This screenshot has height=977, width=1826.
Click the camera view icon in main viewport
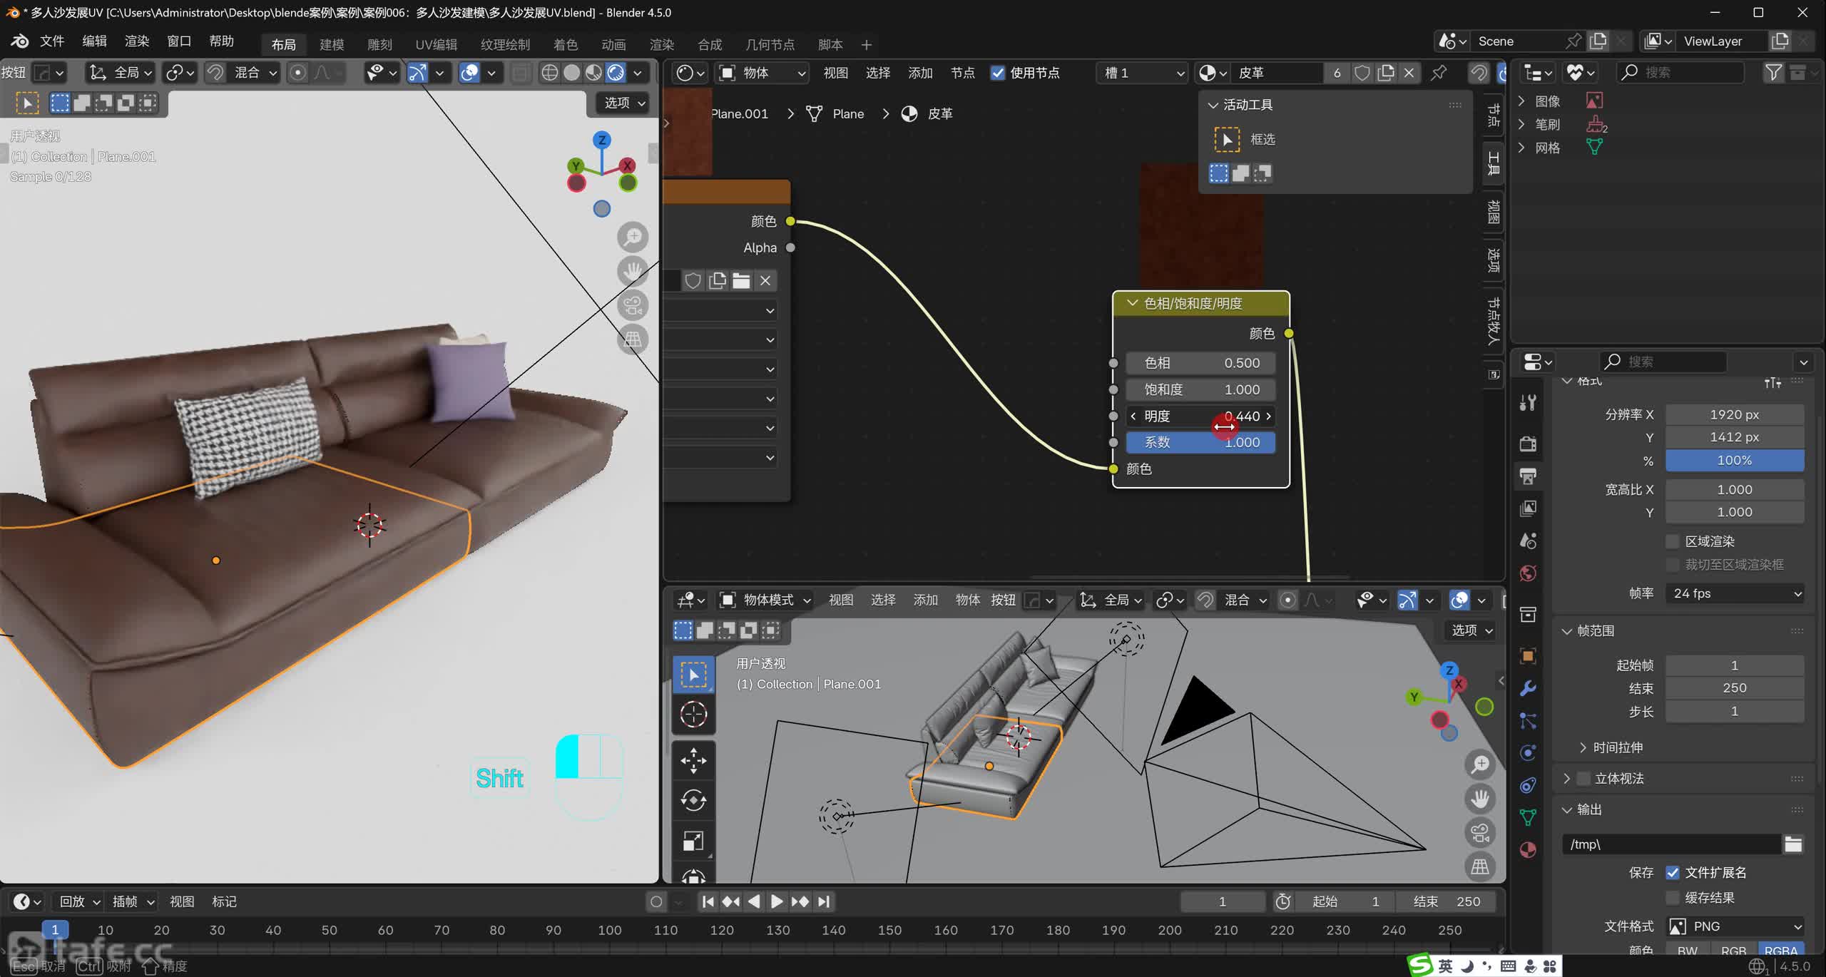coord(632,305)
